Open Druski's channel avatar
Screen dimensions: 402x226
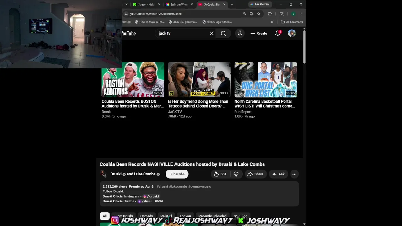tap(103, 174)
